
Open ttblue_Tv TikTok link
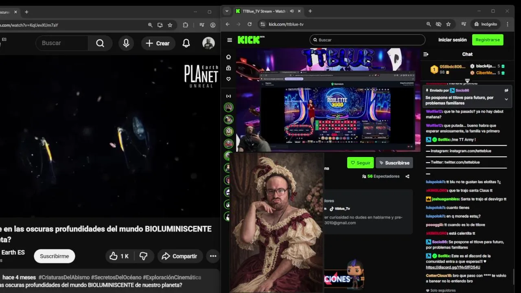click(339, 209)
